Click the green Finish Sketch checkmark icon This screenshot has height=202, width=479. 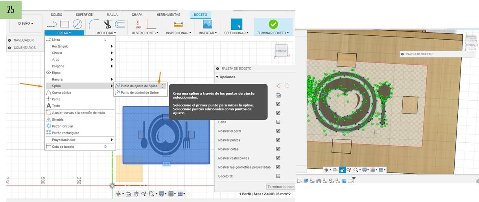click(x=273, y=24)
